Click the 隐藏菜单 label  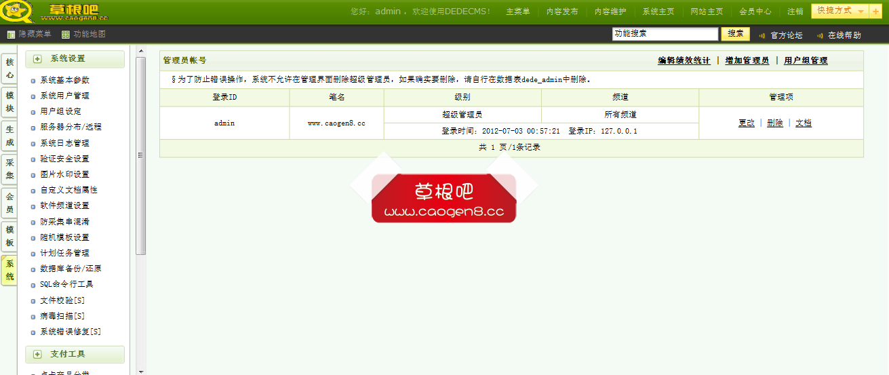35,35
